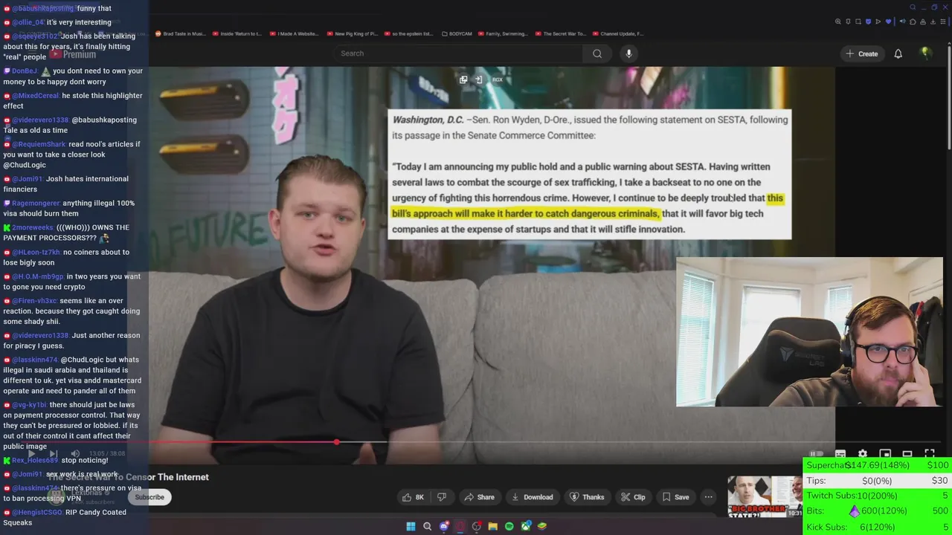
Task: Open the 'New Pig King of Pi...' bookmark
Action: pyautogui.click(x=352, y=33)
